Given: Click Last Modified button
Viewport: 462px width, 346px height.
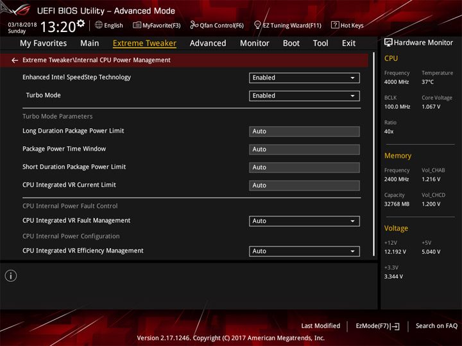Looking at the screenshot, I should (321, 325).
